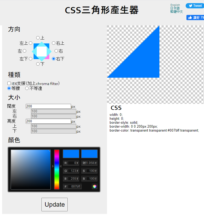Click the right arrow marker beside hue bar

tap(61, 166)
